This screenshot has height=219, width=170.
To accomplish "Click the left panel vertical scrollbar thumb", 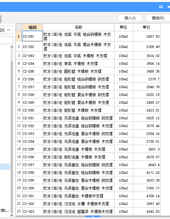I will [12, 137].
